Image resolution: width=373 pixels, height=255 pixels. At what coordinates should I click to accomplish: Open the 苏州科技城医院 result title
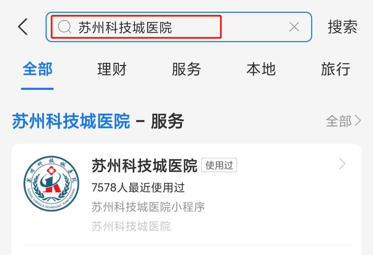pos(144,166)
